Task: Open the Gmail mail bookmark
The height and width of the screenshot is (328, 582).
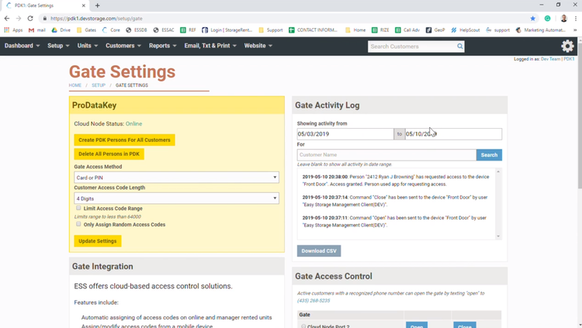Action: [x=36, y=30]
